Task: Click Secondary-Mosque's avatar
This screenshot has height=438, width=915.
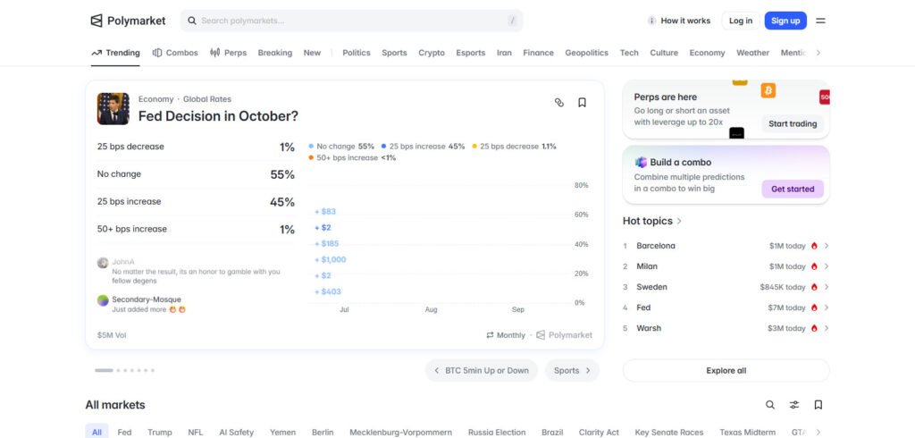Action: pyautogui.click(x=103, y=300)
